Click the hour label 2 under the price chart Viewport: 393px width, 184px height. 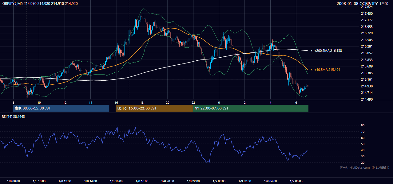(244, 102)
